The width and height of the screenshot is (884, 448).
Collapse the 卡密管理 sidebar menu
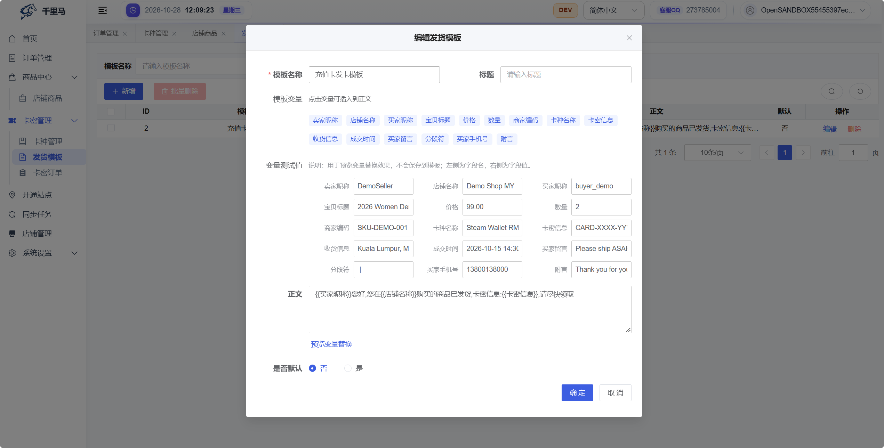tap(42, 121)
